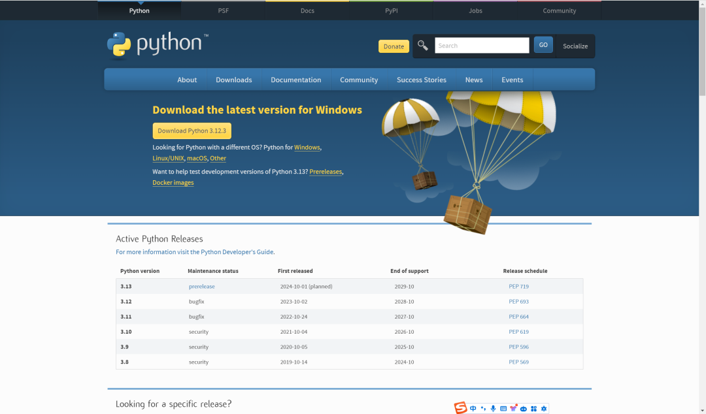Screen dimensions: 706x414
Task: Click the magnifying glass search icon
Action: pyautogui.click(x=423, y=46)
